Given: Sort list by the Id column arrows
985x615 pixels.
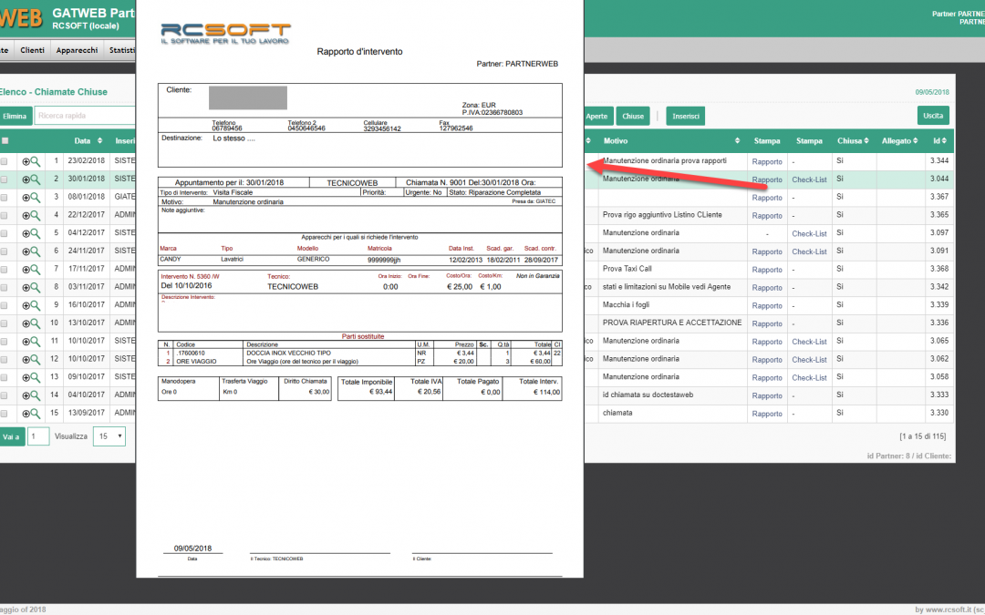Looking at the screenshot, I should point(944,141).
